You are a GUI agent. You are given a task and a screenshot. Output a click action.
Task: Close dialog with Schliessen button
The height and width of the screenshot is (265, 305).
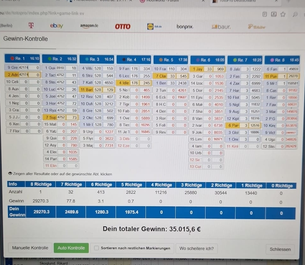click(280, 249)
